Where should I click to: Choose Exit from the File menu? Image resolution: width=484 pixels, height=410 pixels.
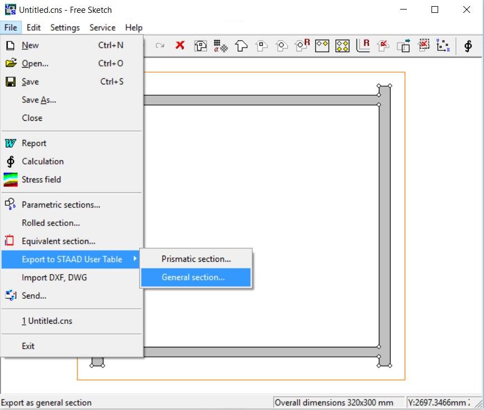coord(72,346)
